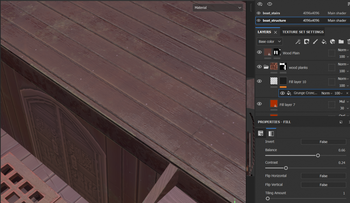Switch to Texture Set Settings tab
This screenshot has width=350, height=203.
303,32
